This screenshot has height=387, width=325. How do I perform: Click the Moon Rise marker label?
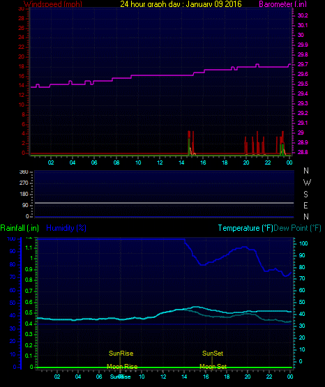coord(122,367)
